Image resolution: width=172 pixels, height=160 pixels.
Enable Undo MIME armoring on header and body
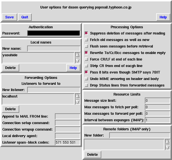86,79
